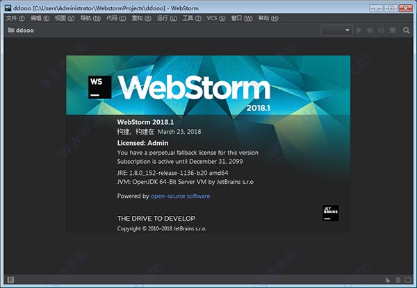Open the 窗口 (W) menu

(x=242, y=18)
